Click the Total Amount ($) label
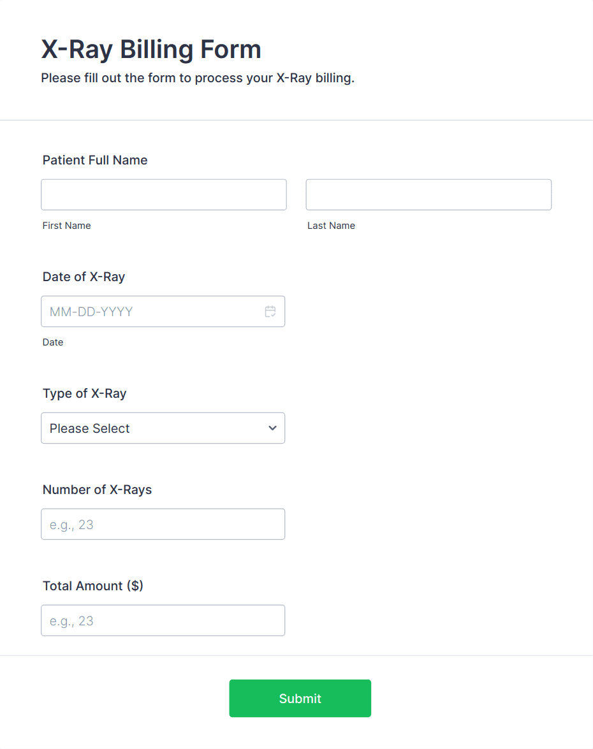The width and height of the screenshot is (593, 749). (x=92, y=586)
